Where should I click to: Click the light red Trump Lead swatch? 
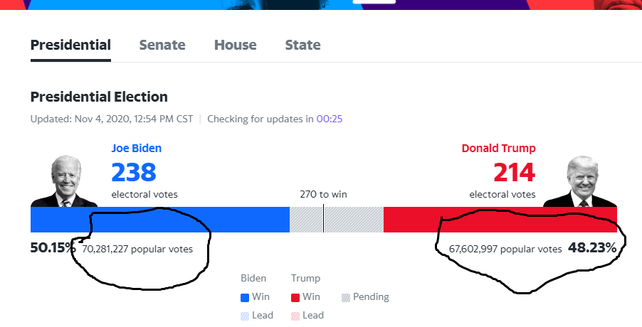tap(296, 316)
